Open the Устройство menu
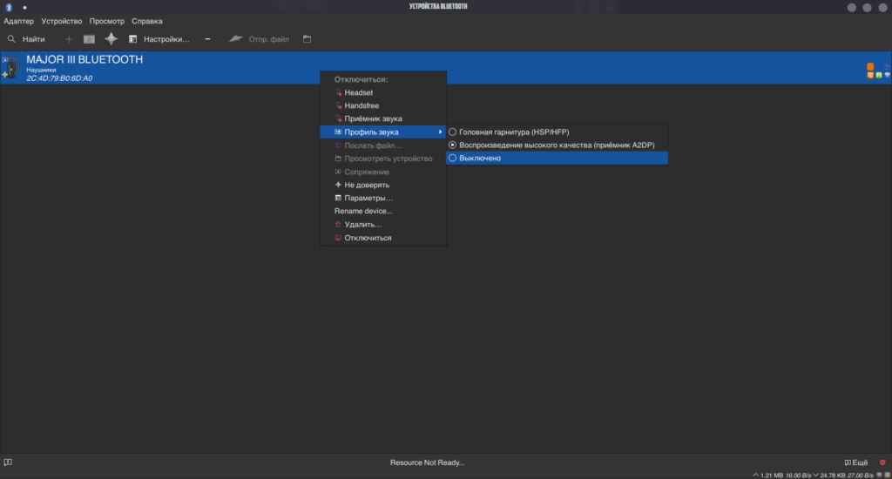892x479 pixels. (62, 21)
